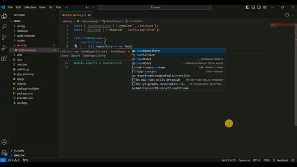Viewport: 297px width, 167px height.
Task: Expand the OUTLINE section
Action: tap(34, 151)
